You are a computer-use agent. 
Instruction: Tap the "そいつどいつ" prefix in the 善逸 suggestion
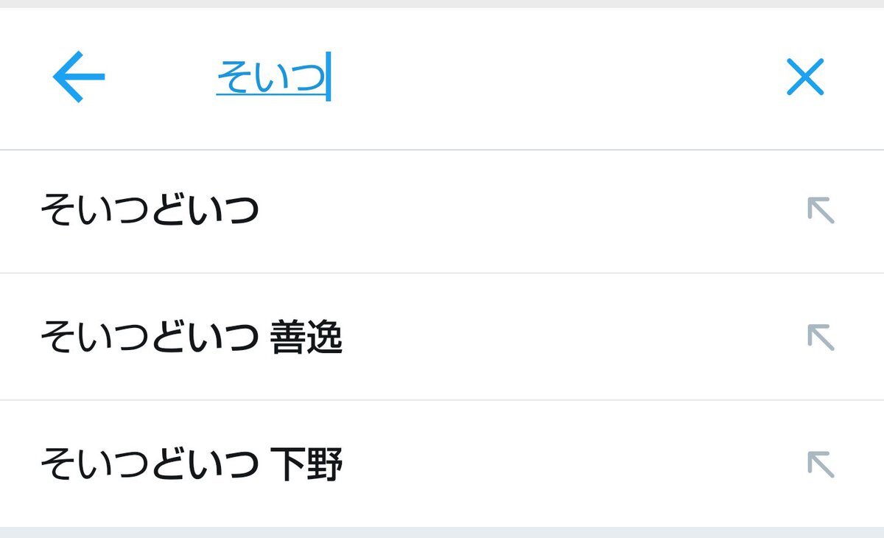pos(150,338)
